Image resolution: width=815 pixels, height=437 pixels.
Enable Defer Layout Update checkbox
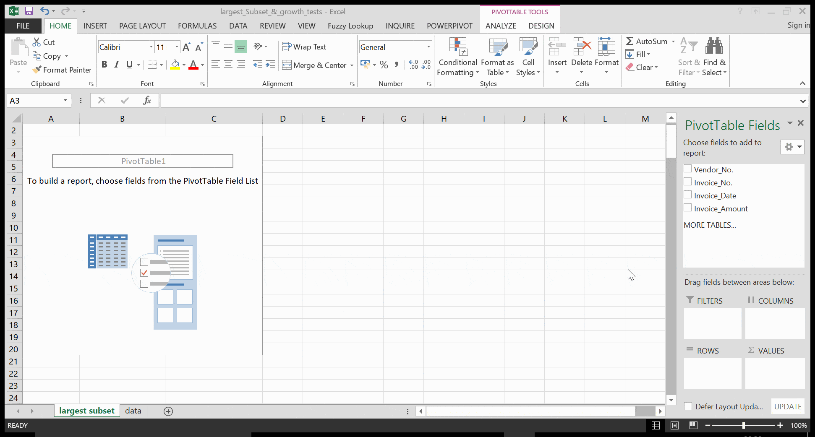[688, 406]
